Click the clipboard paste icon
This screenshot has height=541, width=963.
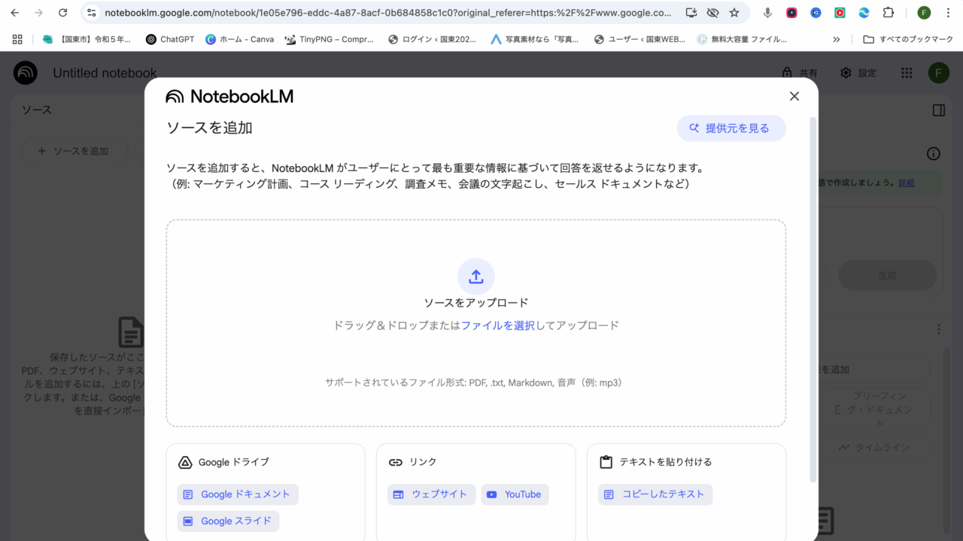[x=606, y=462]
